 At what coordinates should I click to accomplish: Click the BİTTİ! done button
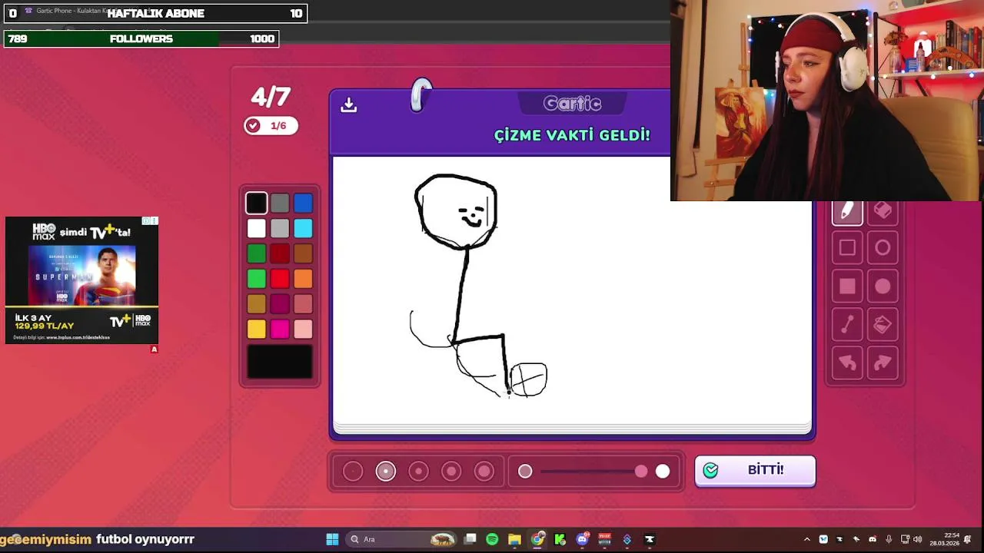coord(755,470)
